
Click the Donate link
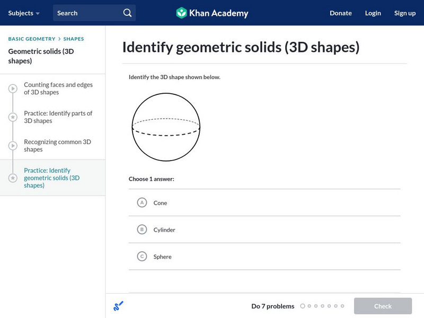tap(340, 13)
